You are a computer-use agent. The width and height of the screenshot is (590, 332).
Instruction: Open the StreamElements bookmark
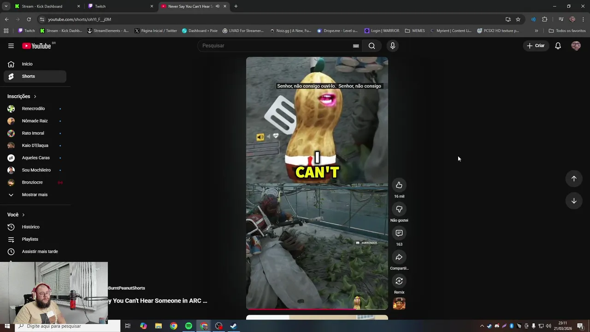coord(107,31)
